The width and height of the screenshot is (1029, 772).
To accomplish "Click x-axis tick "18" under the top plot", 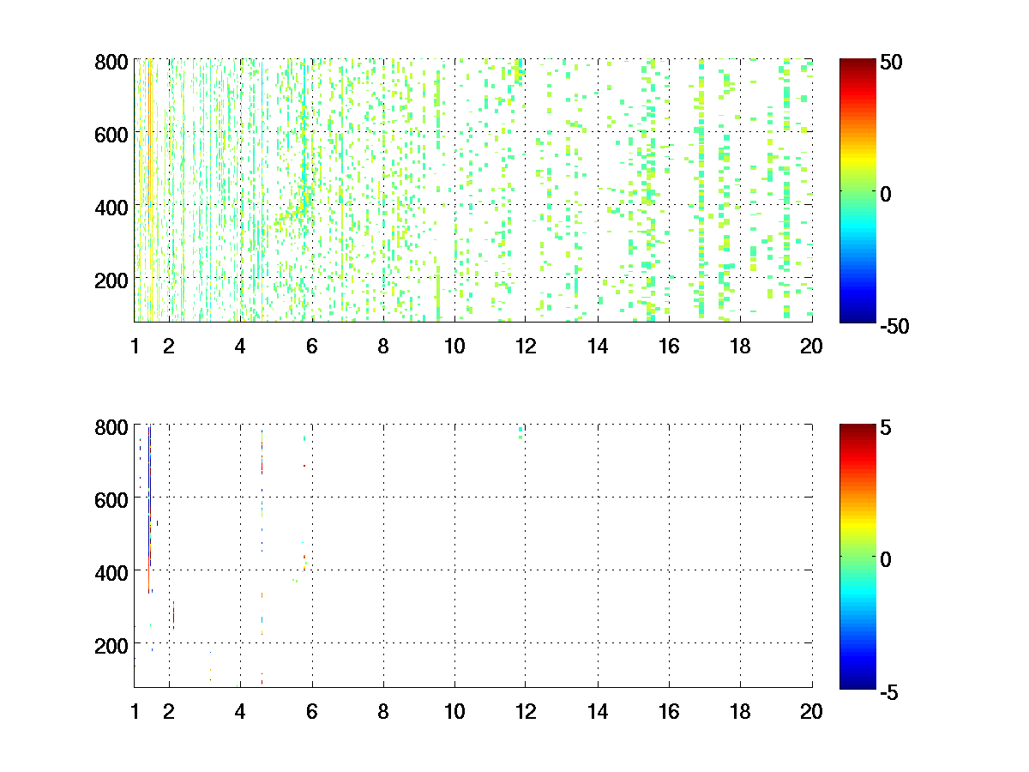I will (740, 347).
